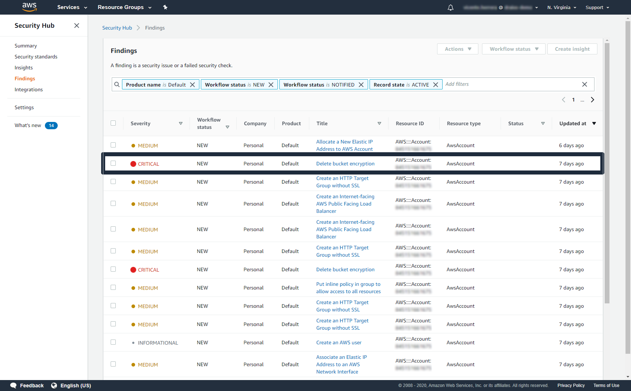Click the findings panel inner scrollbar
The height and width of the screenshot is (391, 631).
607,173
